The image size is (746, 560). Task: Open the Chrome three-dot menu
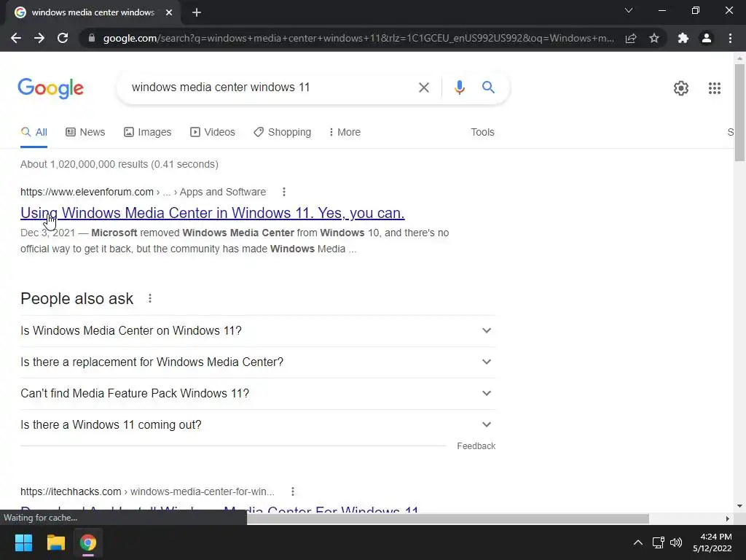point(730,38)
